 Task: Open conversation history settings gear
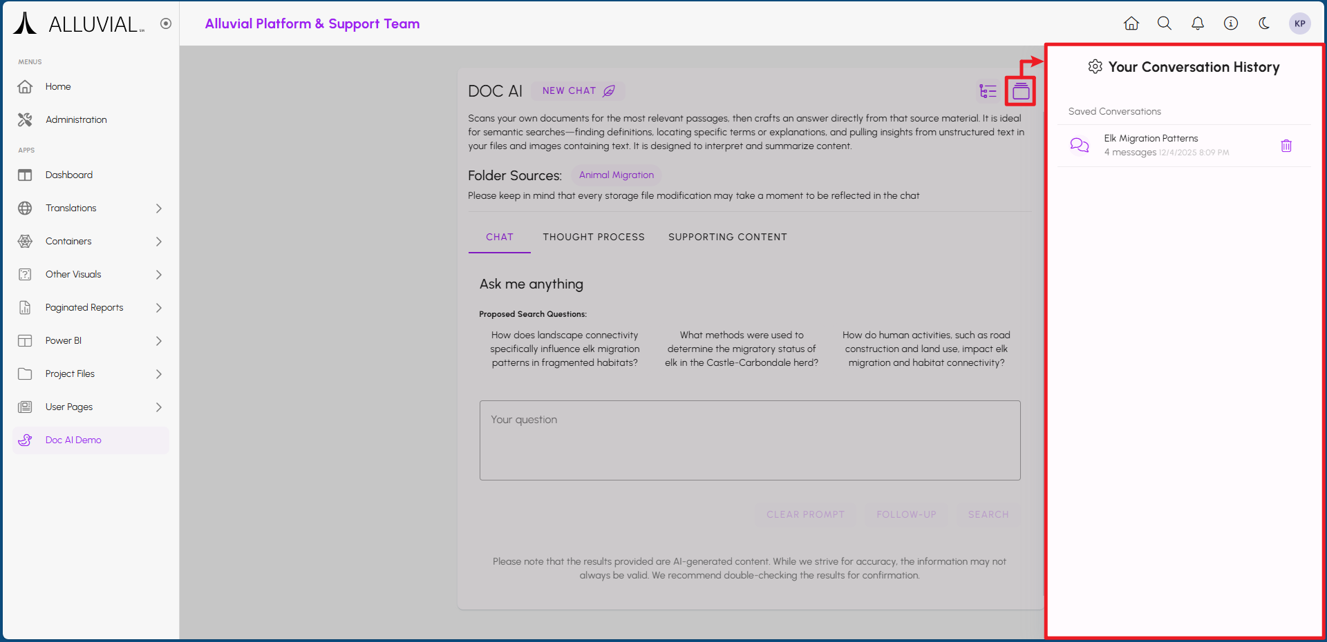click(1095, 67)
